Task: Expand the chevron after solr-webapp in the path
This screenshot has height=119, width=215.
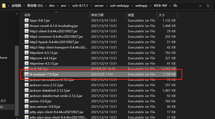Action: tap(132, 6)
